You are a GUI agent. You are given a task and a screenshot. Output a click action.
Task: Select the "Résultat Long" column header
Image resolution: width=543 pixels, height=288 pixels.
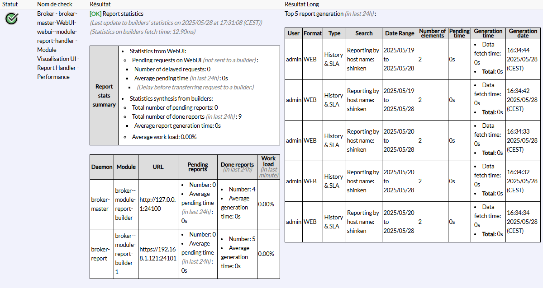(302, 4)
